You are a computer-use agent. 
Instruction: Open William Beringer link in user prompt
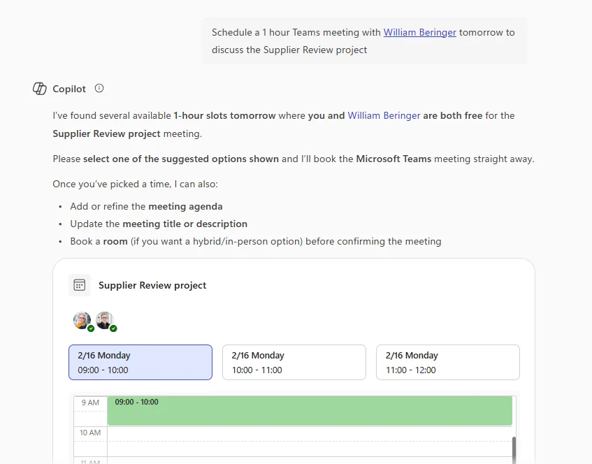[x=420, y=32]
